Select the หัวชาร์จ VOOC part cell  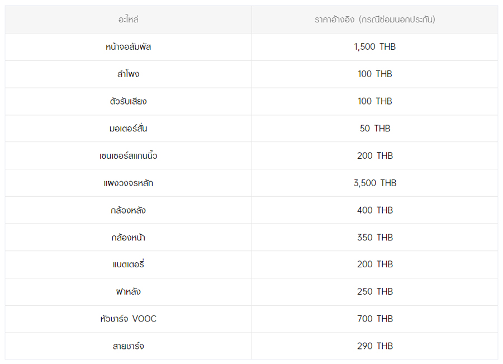pos(129,319)
